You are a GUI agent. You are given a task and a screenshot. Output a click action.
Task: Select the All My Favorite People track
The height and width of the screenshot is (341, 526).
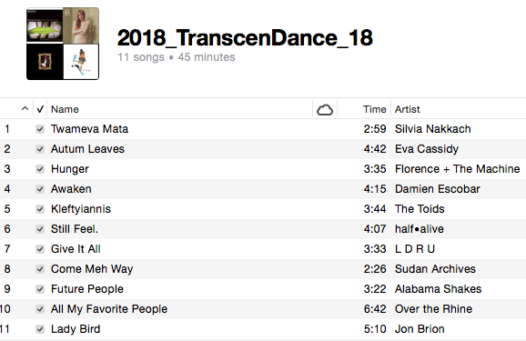click(263, 309)
